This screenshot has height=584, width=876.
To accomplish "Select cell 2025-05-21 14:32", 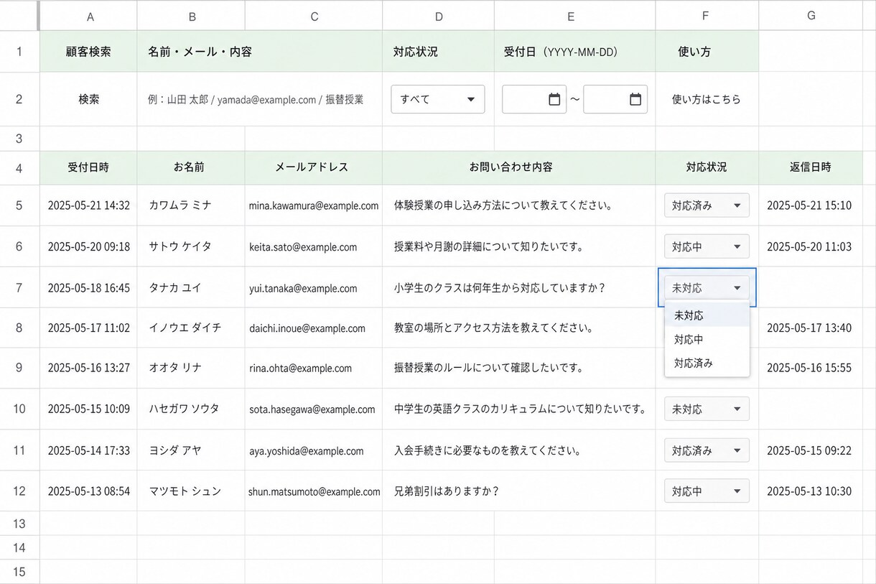I will click(88, 205).
